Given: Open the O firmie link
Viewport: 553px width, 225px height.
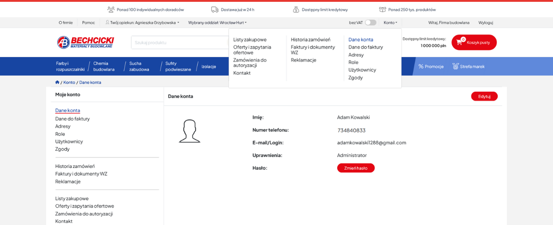Looking at the screenshot, I should point(66,22).
